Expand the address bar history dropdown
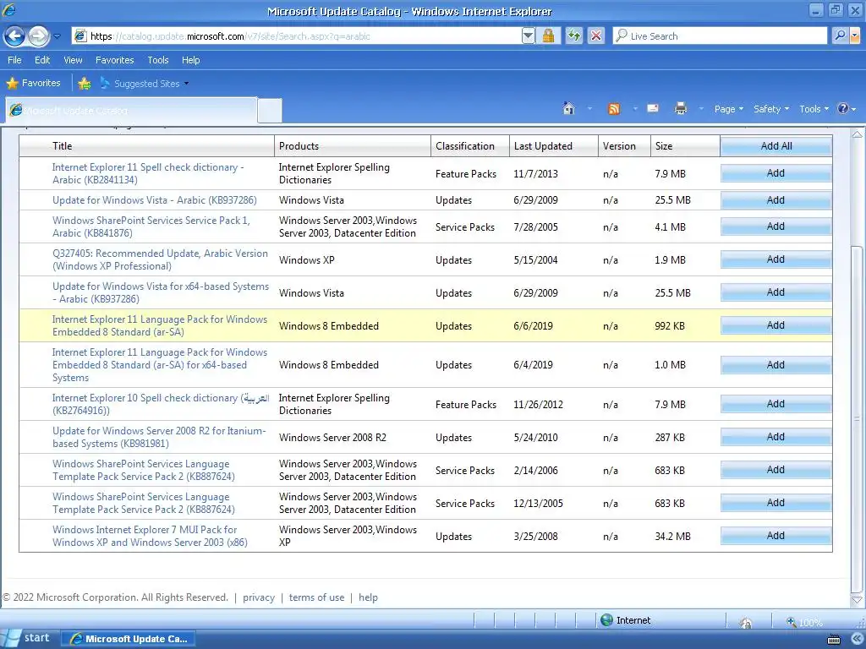Screen dimensions: 866x649 [528, 36]
